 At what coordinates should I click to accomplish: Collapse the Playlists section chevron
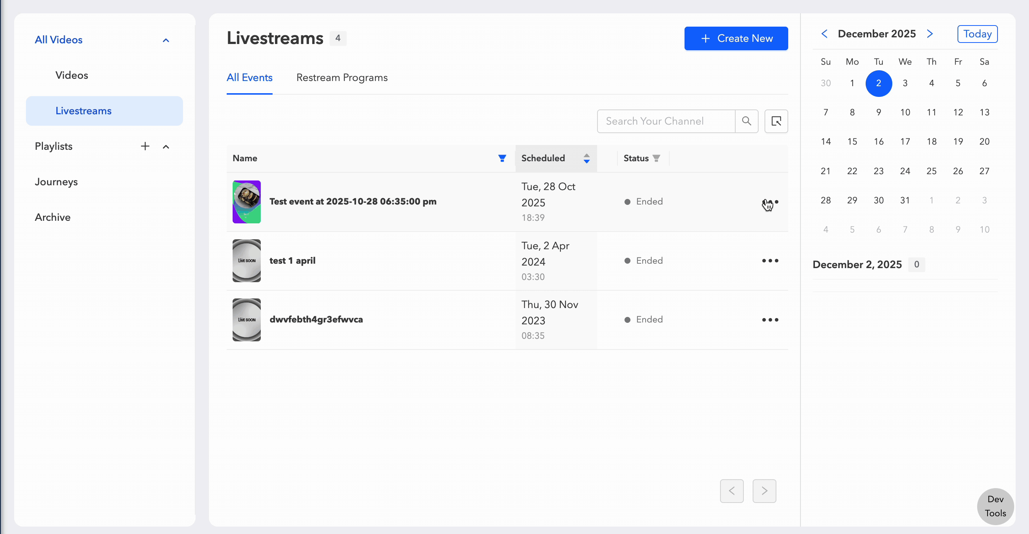166,147
